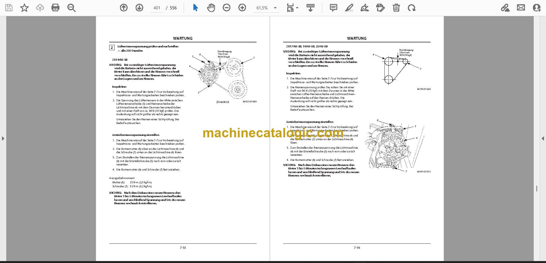Open the Print dialog
Viewport: 546px width, 263px height.
pyautogui.click(x=55, y=8)
